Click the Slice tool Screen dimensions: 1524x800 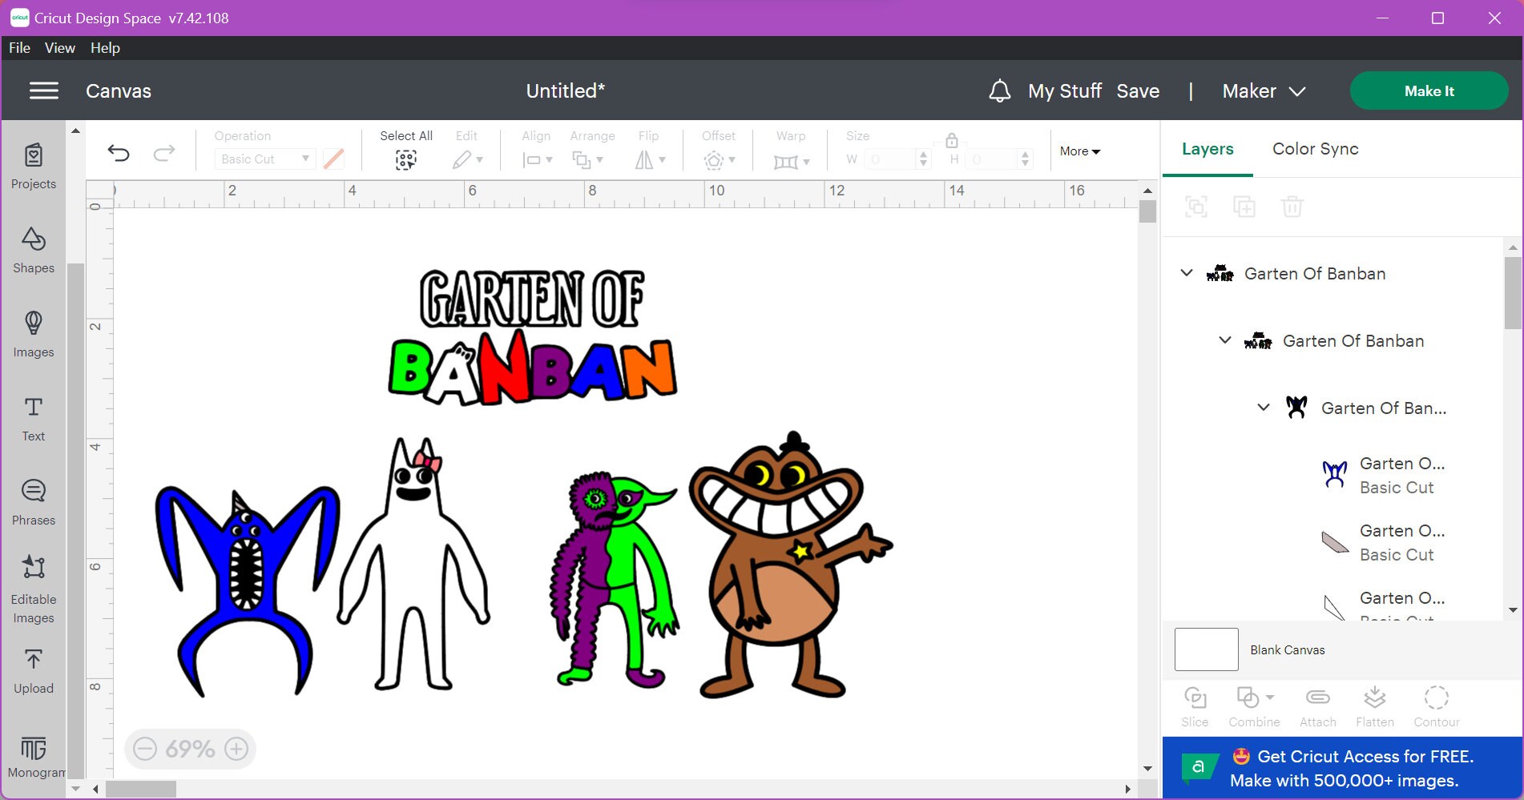(x=1195, y=707)
